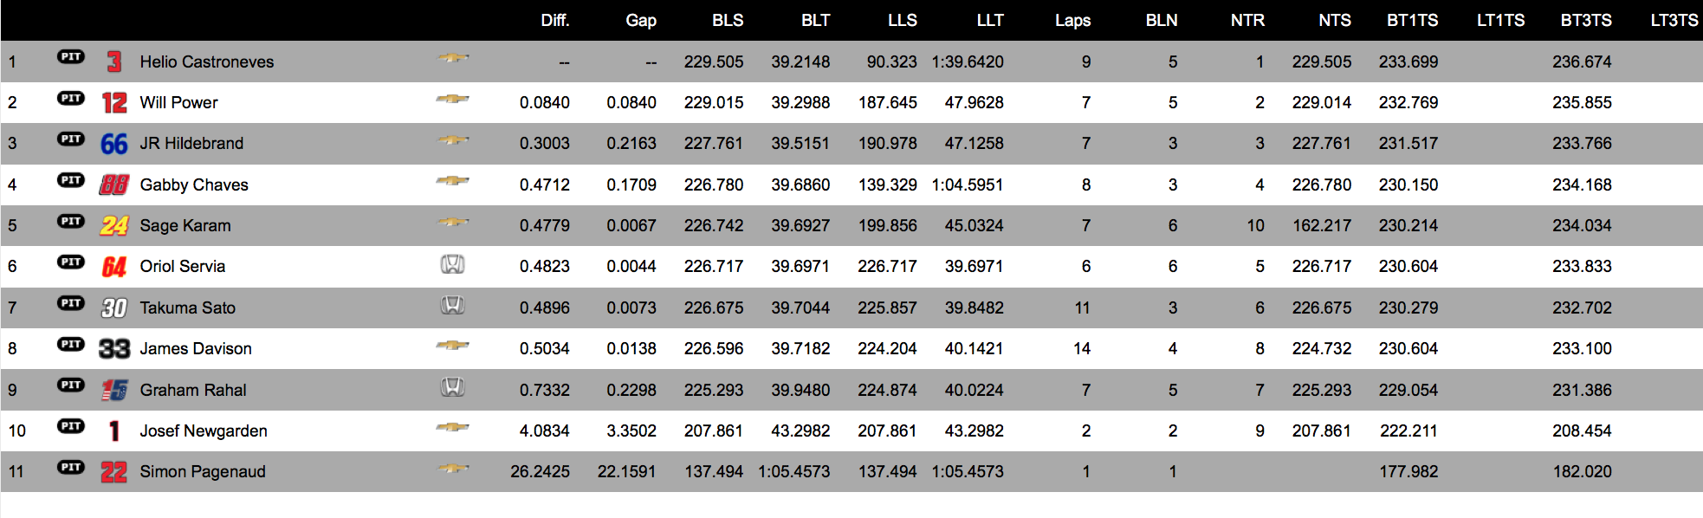
Task: Click the Laps column header
Action: pyautogui.click(x=1072, y=21)
